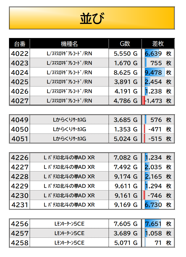Select the 9,161 G games cell
The image size is (186, 257).
(125, 195)
